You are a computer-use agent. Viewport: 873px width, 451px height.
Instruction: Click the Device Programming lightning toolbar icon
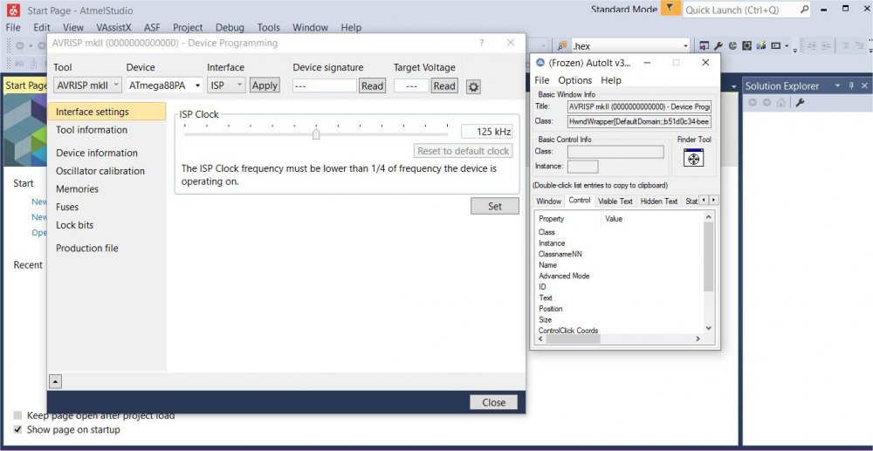[760, 45]
